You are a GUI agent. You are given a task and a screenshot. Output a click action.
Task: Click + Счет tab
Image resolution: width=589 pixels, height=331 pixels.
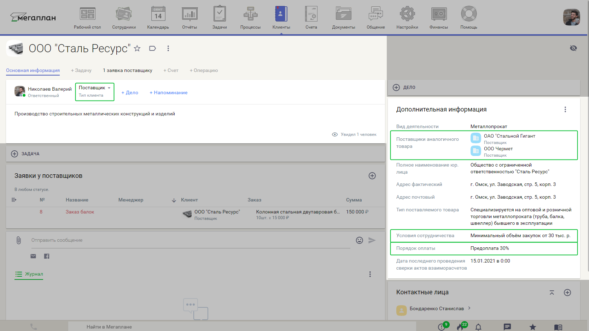[x=171, y=70]
